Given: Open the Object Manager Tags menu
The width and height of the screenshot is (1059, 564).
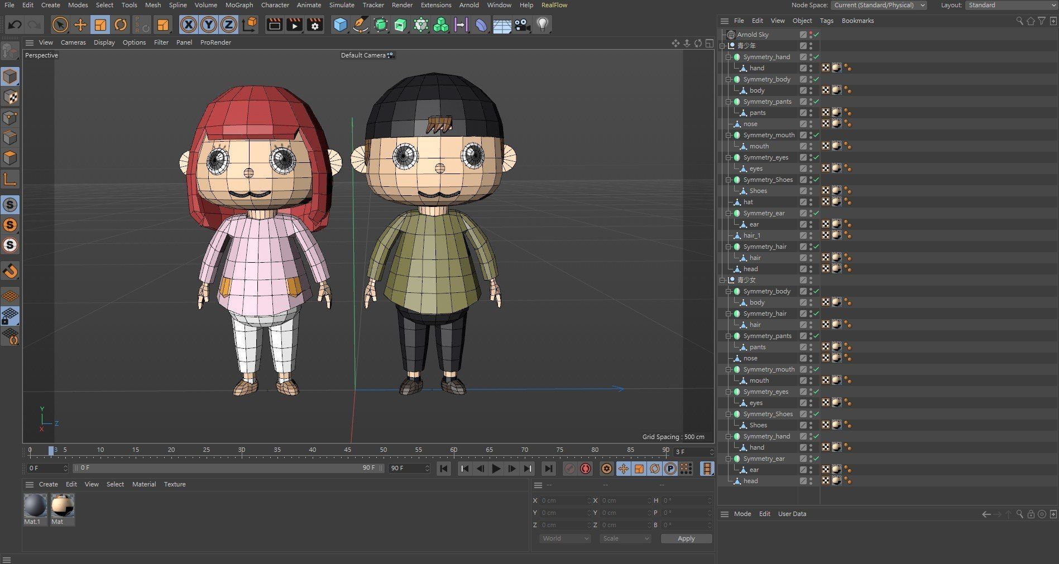Looking at the screenshot, I should tap(826, 21).
